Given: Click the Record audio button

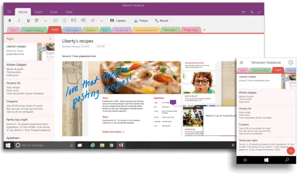Looking at the screenshot, I should click(162, 21).
